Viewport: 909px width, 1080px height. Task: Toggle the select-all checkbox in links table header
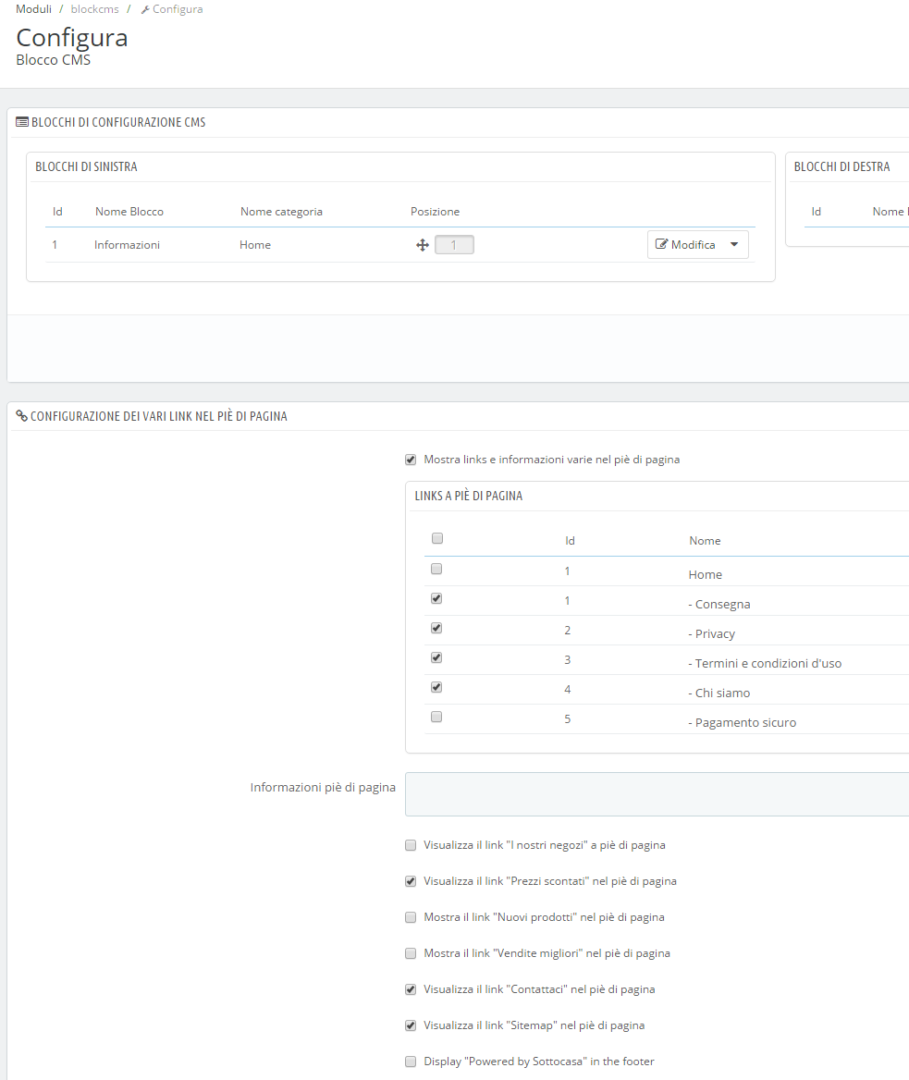[x=437, y=539]
